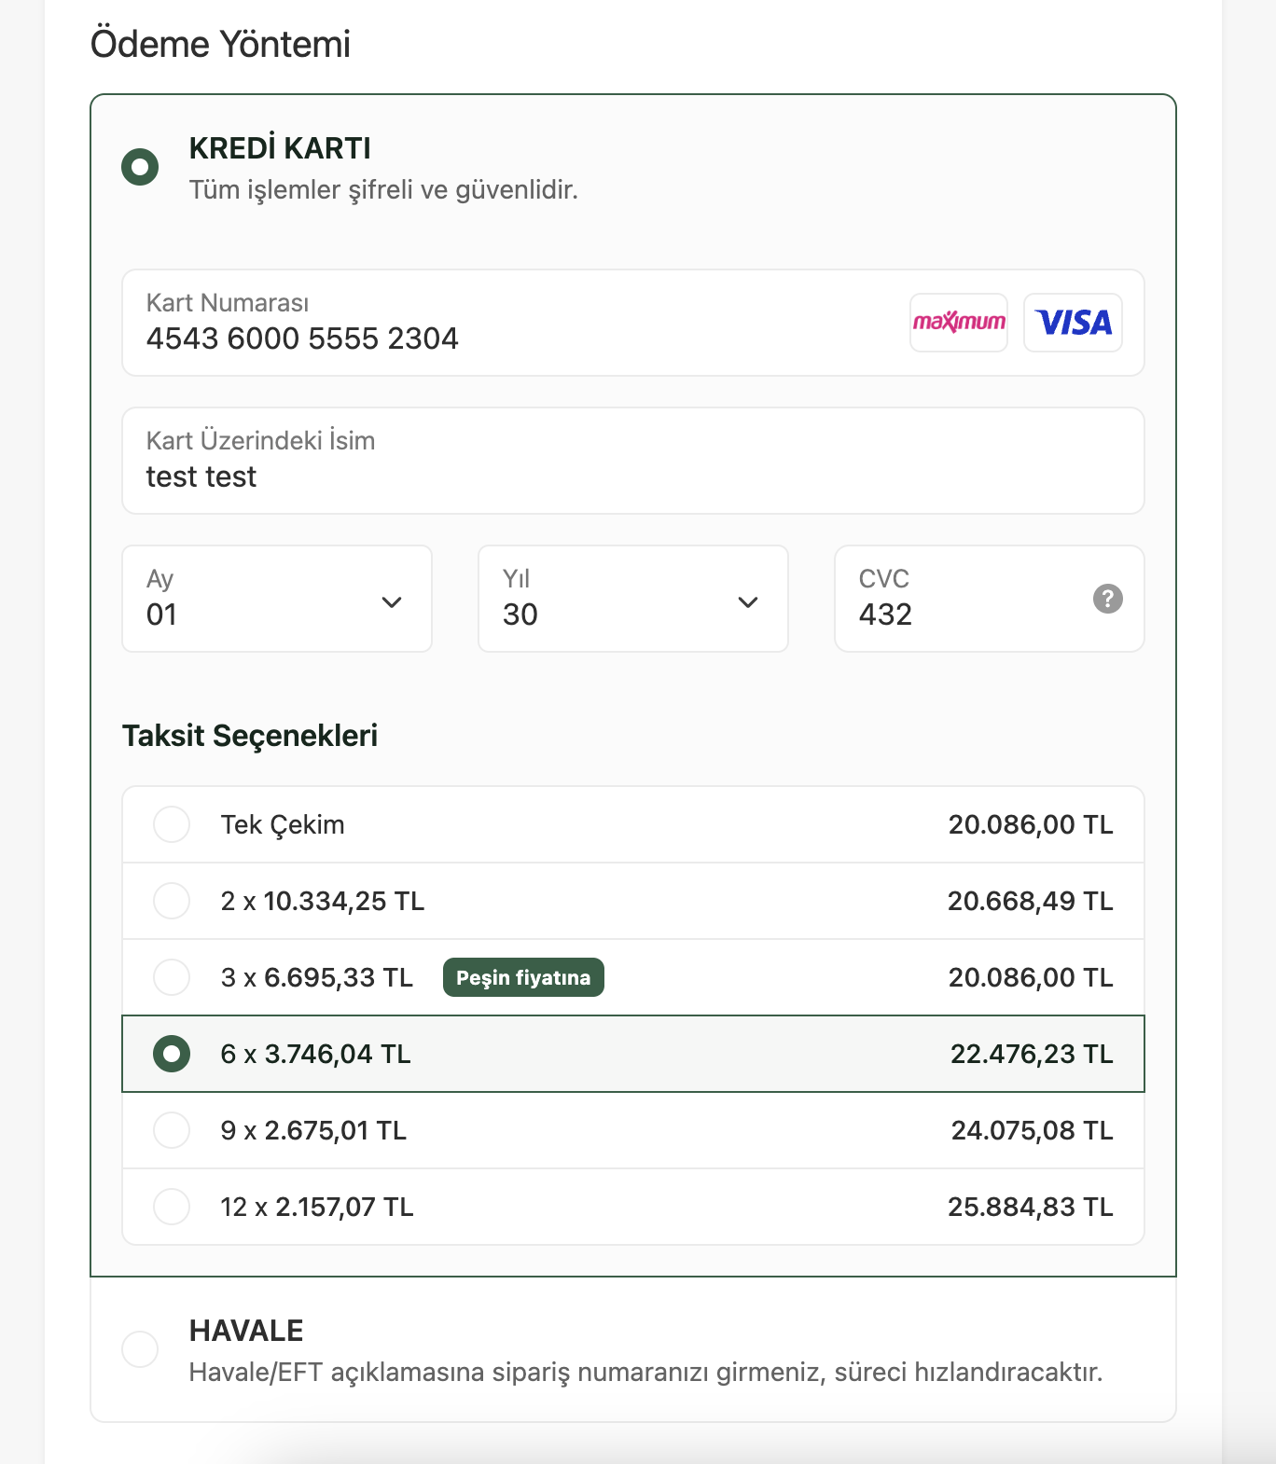This screenshot has height=1464, width=1276.
Task: Click the 9 x 2.675,01 TL label
Action: pos(313,1130)
